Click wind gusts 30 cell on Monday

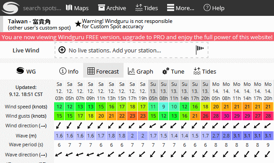click(x=227, y=116)
